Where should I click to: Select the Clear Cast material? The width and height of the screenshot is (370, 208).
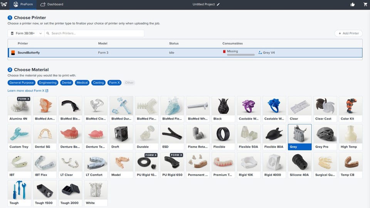[325, 109]
